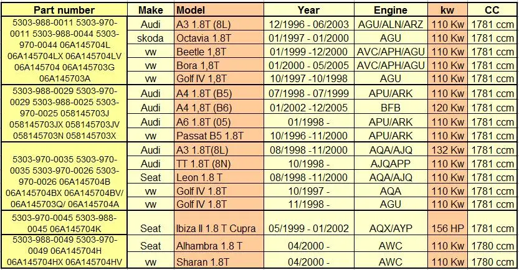Click the 07/1998 - 07/1999 year cell
Image resolution: width=519 pixels, height=270 pixels.
click(309, 93)
